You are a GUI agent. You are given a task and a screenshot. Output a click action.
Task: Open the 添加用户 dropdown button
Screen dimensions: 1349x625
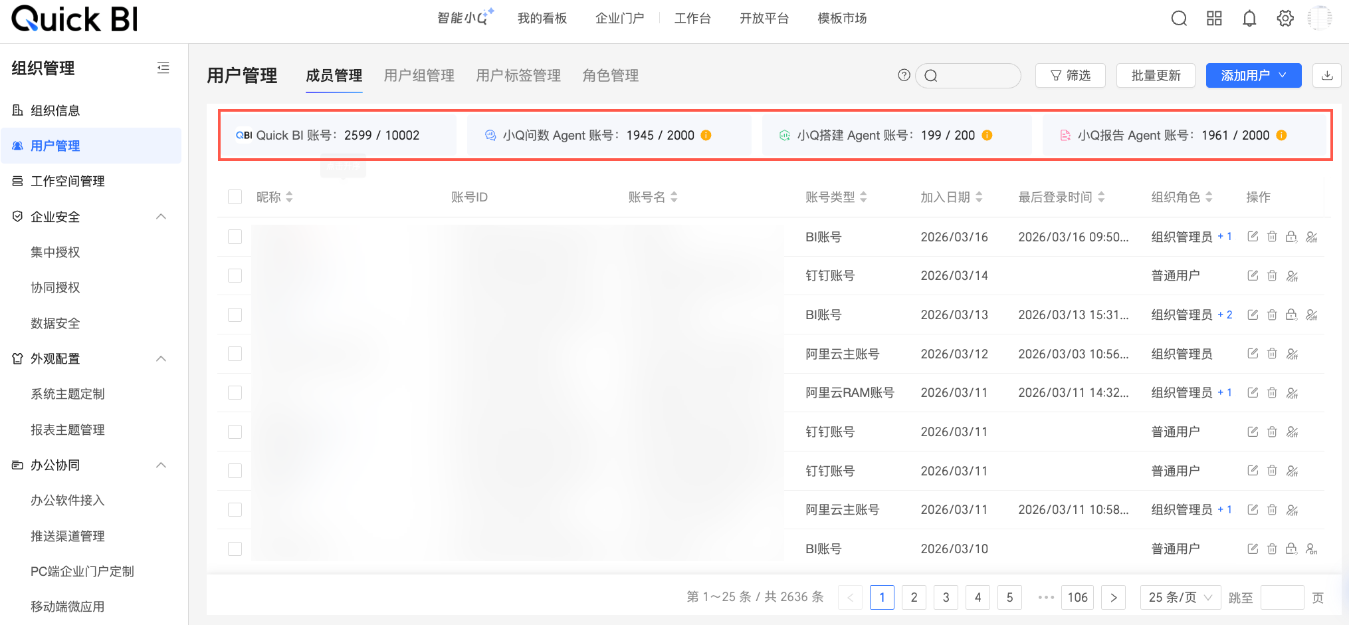(x=1253, y=76)
